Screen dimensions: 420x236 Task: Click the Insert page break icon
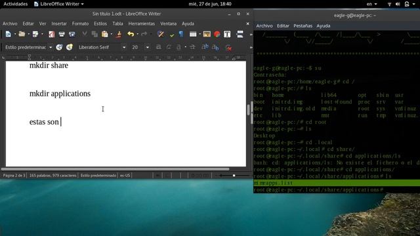[240, 34]
